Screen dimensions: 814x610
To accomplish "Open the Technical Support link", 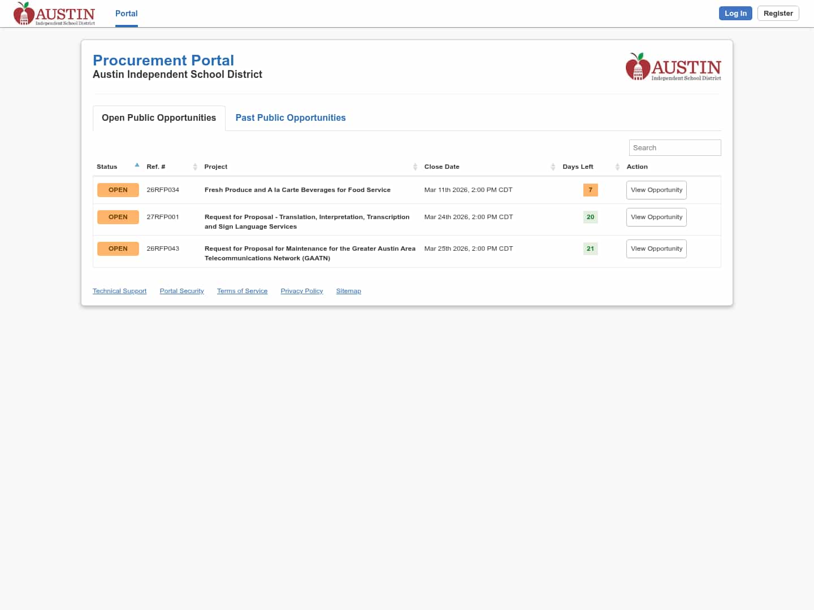I will 119,291.
